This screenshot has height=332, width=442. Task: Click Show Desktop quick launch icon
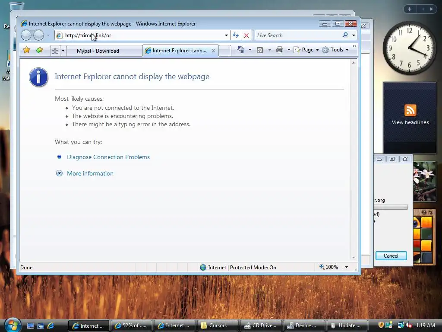[31, 326]
